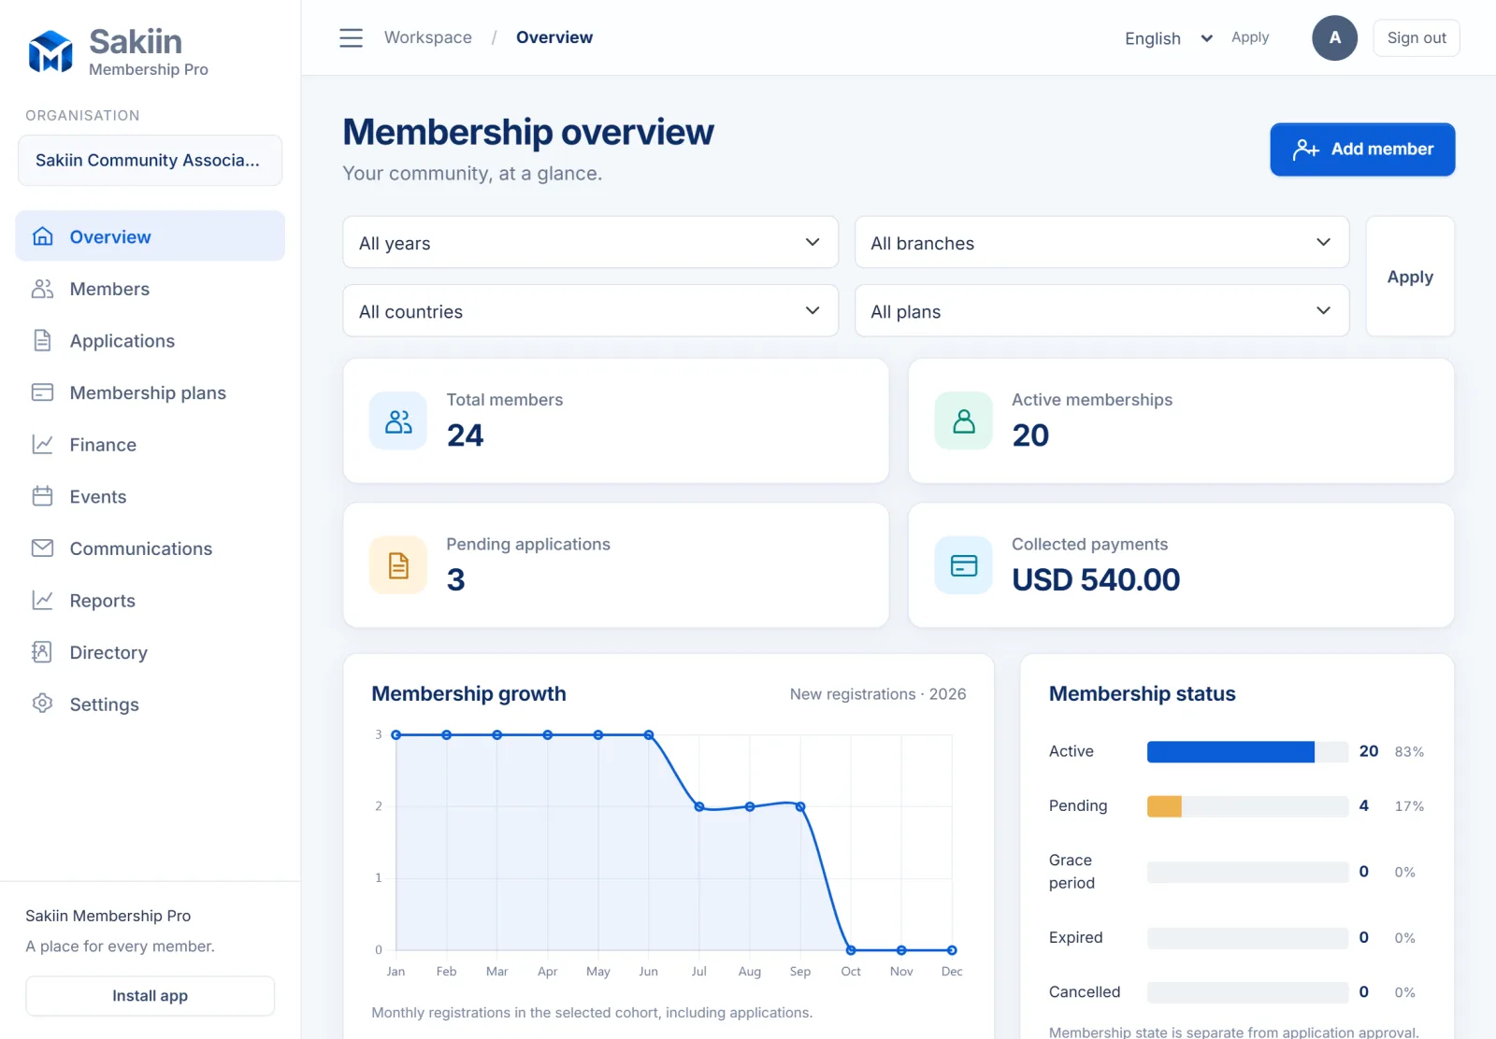Image resolution: width=1496 pixels, height=1039 pixels.
Task: Click the Finance chart icon in sidebar
Action: [x=42, y=444]
